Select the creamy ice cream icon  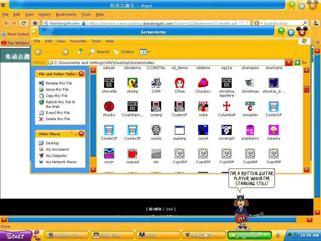[x=274, y=130]
